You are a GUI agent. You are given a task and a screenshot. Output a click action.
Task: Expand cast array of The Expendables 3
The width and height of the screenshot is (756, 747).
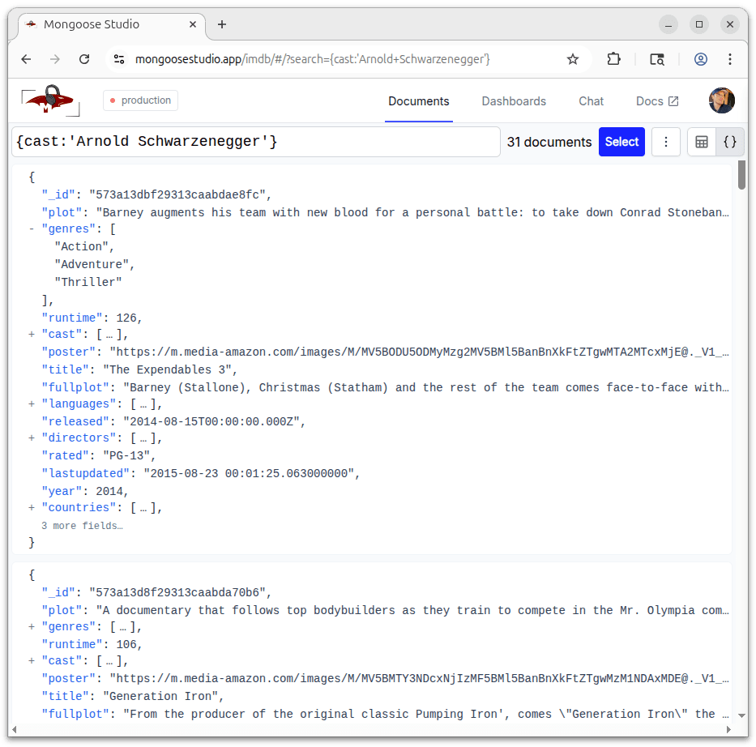coord(32,335)
